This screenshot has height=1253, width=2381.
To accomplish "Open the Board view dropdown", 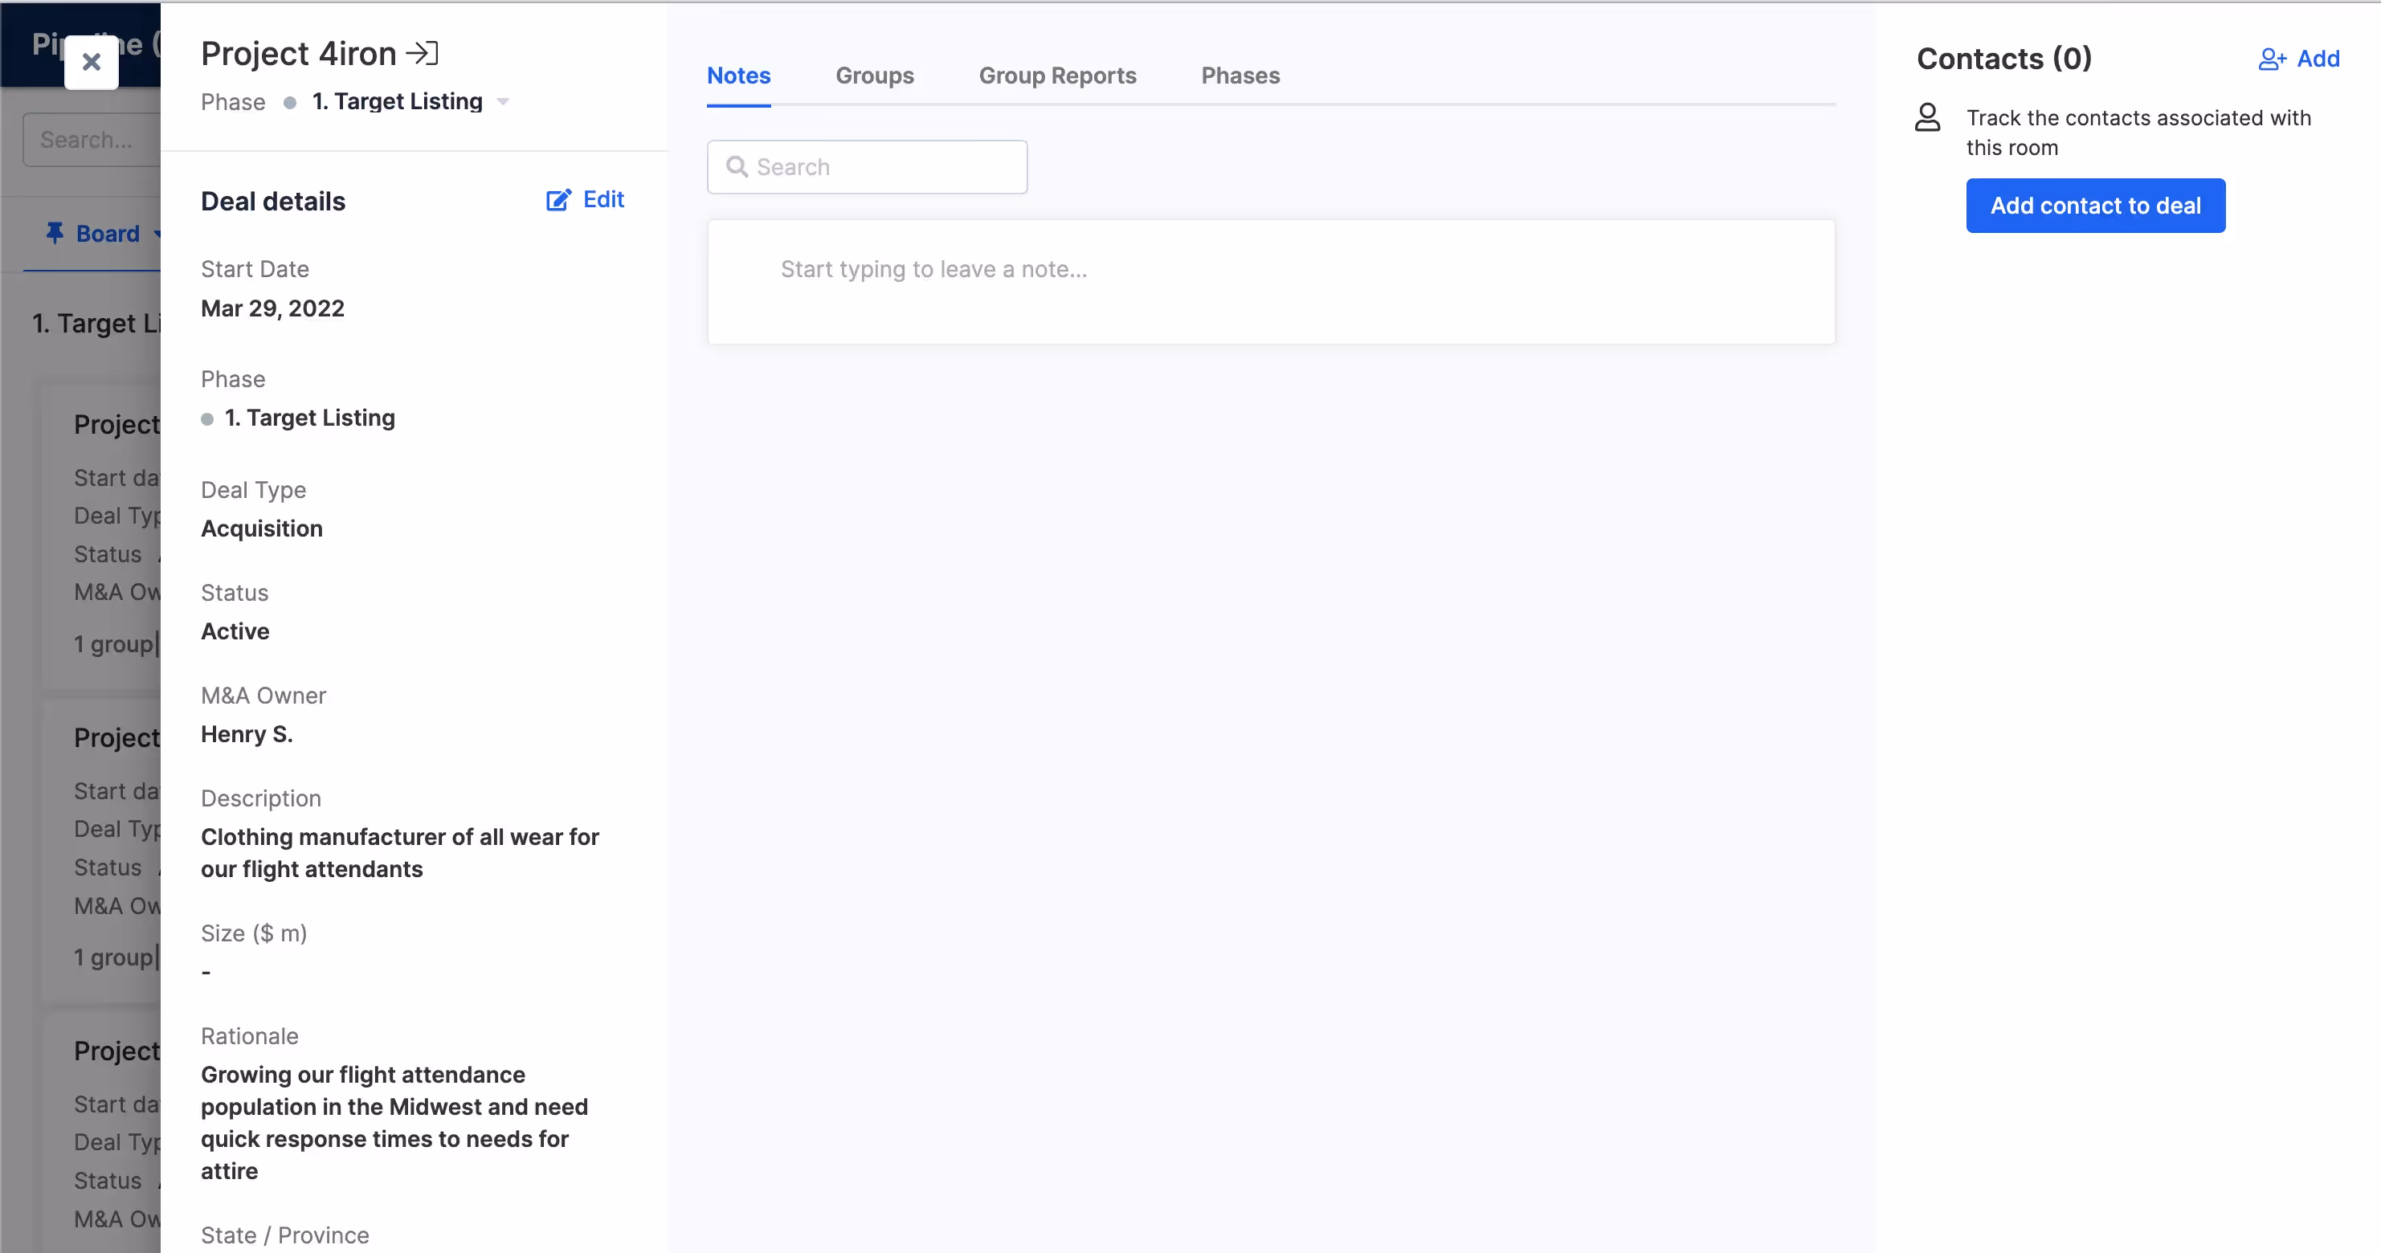I will click(109, 233).
